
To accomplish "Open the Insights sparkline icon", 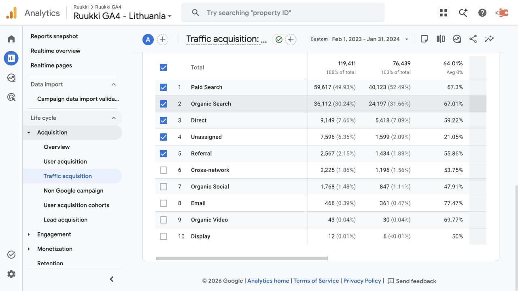I will point(489,39).
